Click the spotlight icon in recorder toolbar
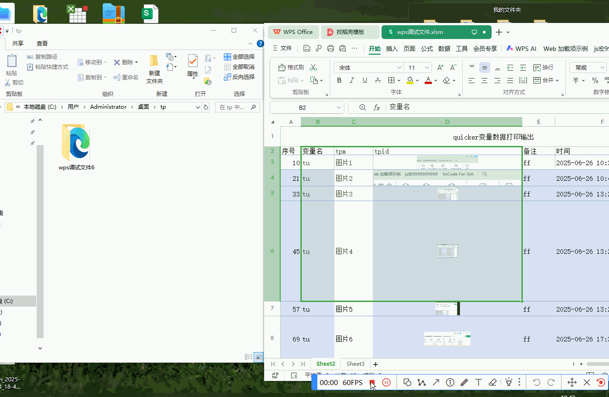This screenshot has height=397, width=609. pos(509,382)
